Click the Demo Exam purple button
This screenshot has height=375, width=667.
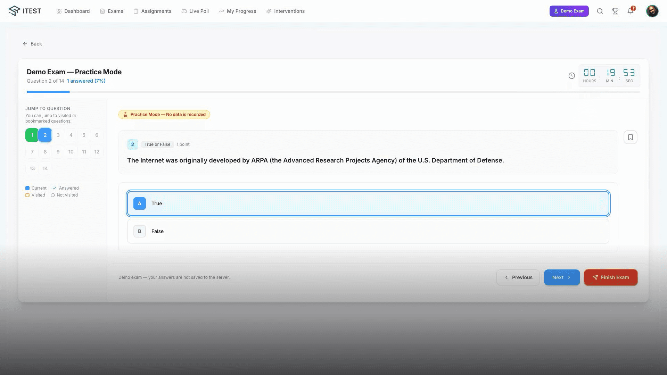569,11
